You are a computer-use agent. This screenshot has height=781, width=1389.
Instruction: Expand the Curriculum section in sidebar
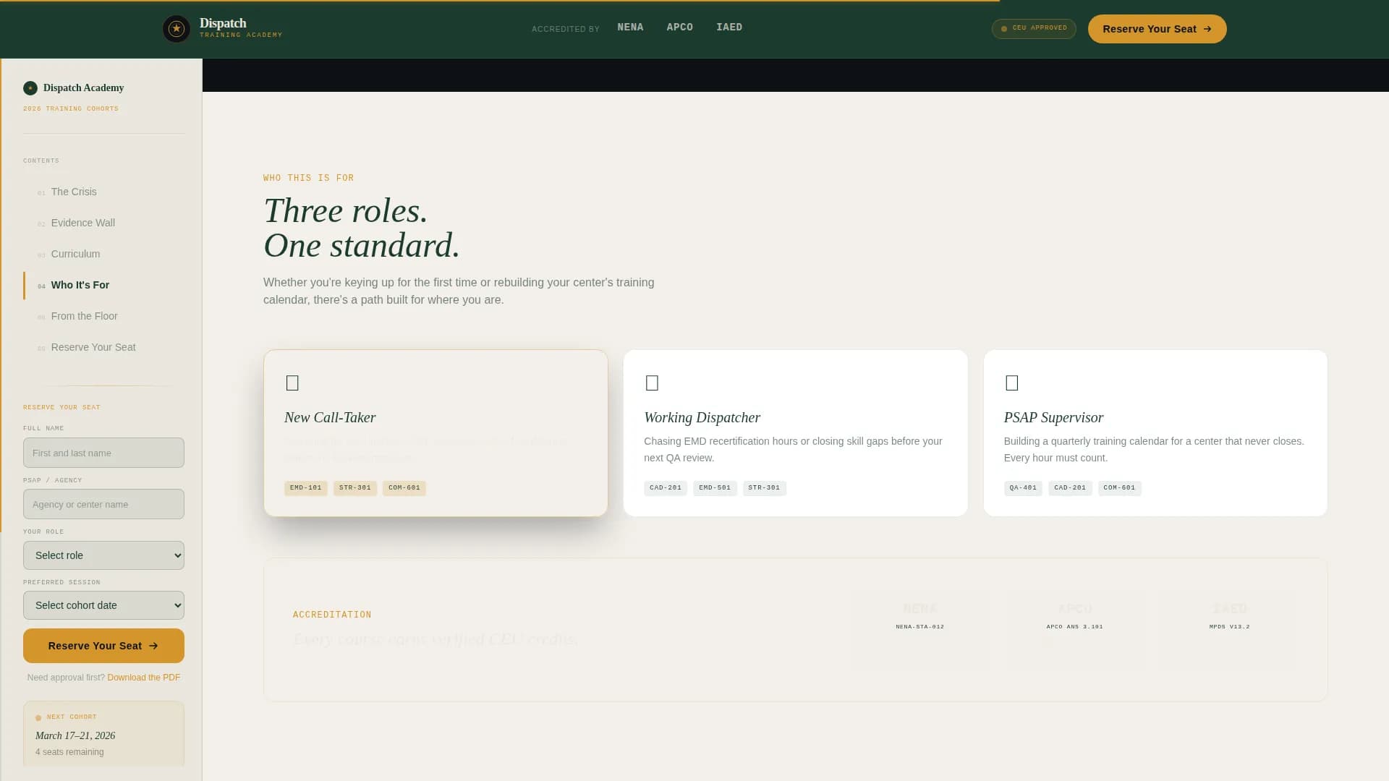76,254
